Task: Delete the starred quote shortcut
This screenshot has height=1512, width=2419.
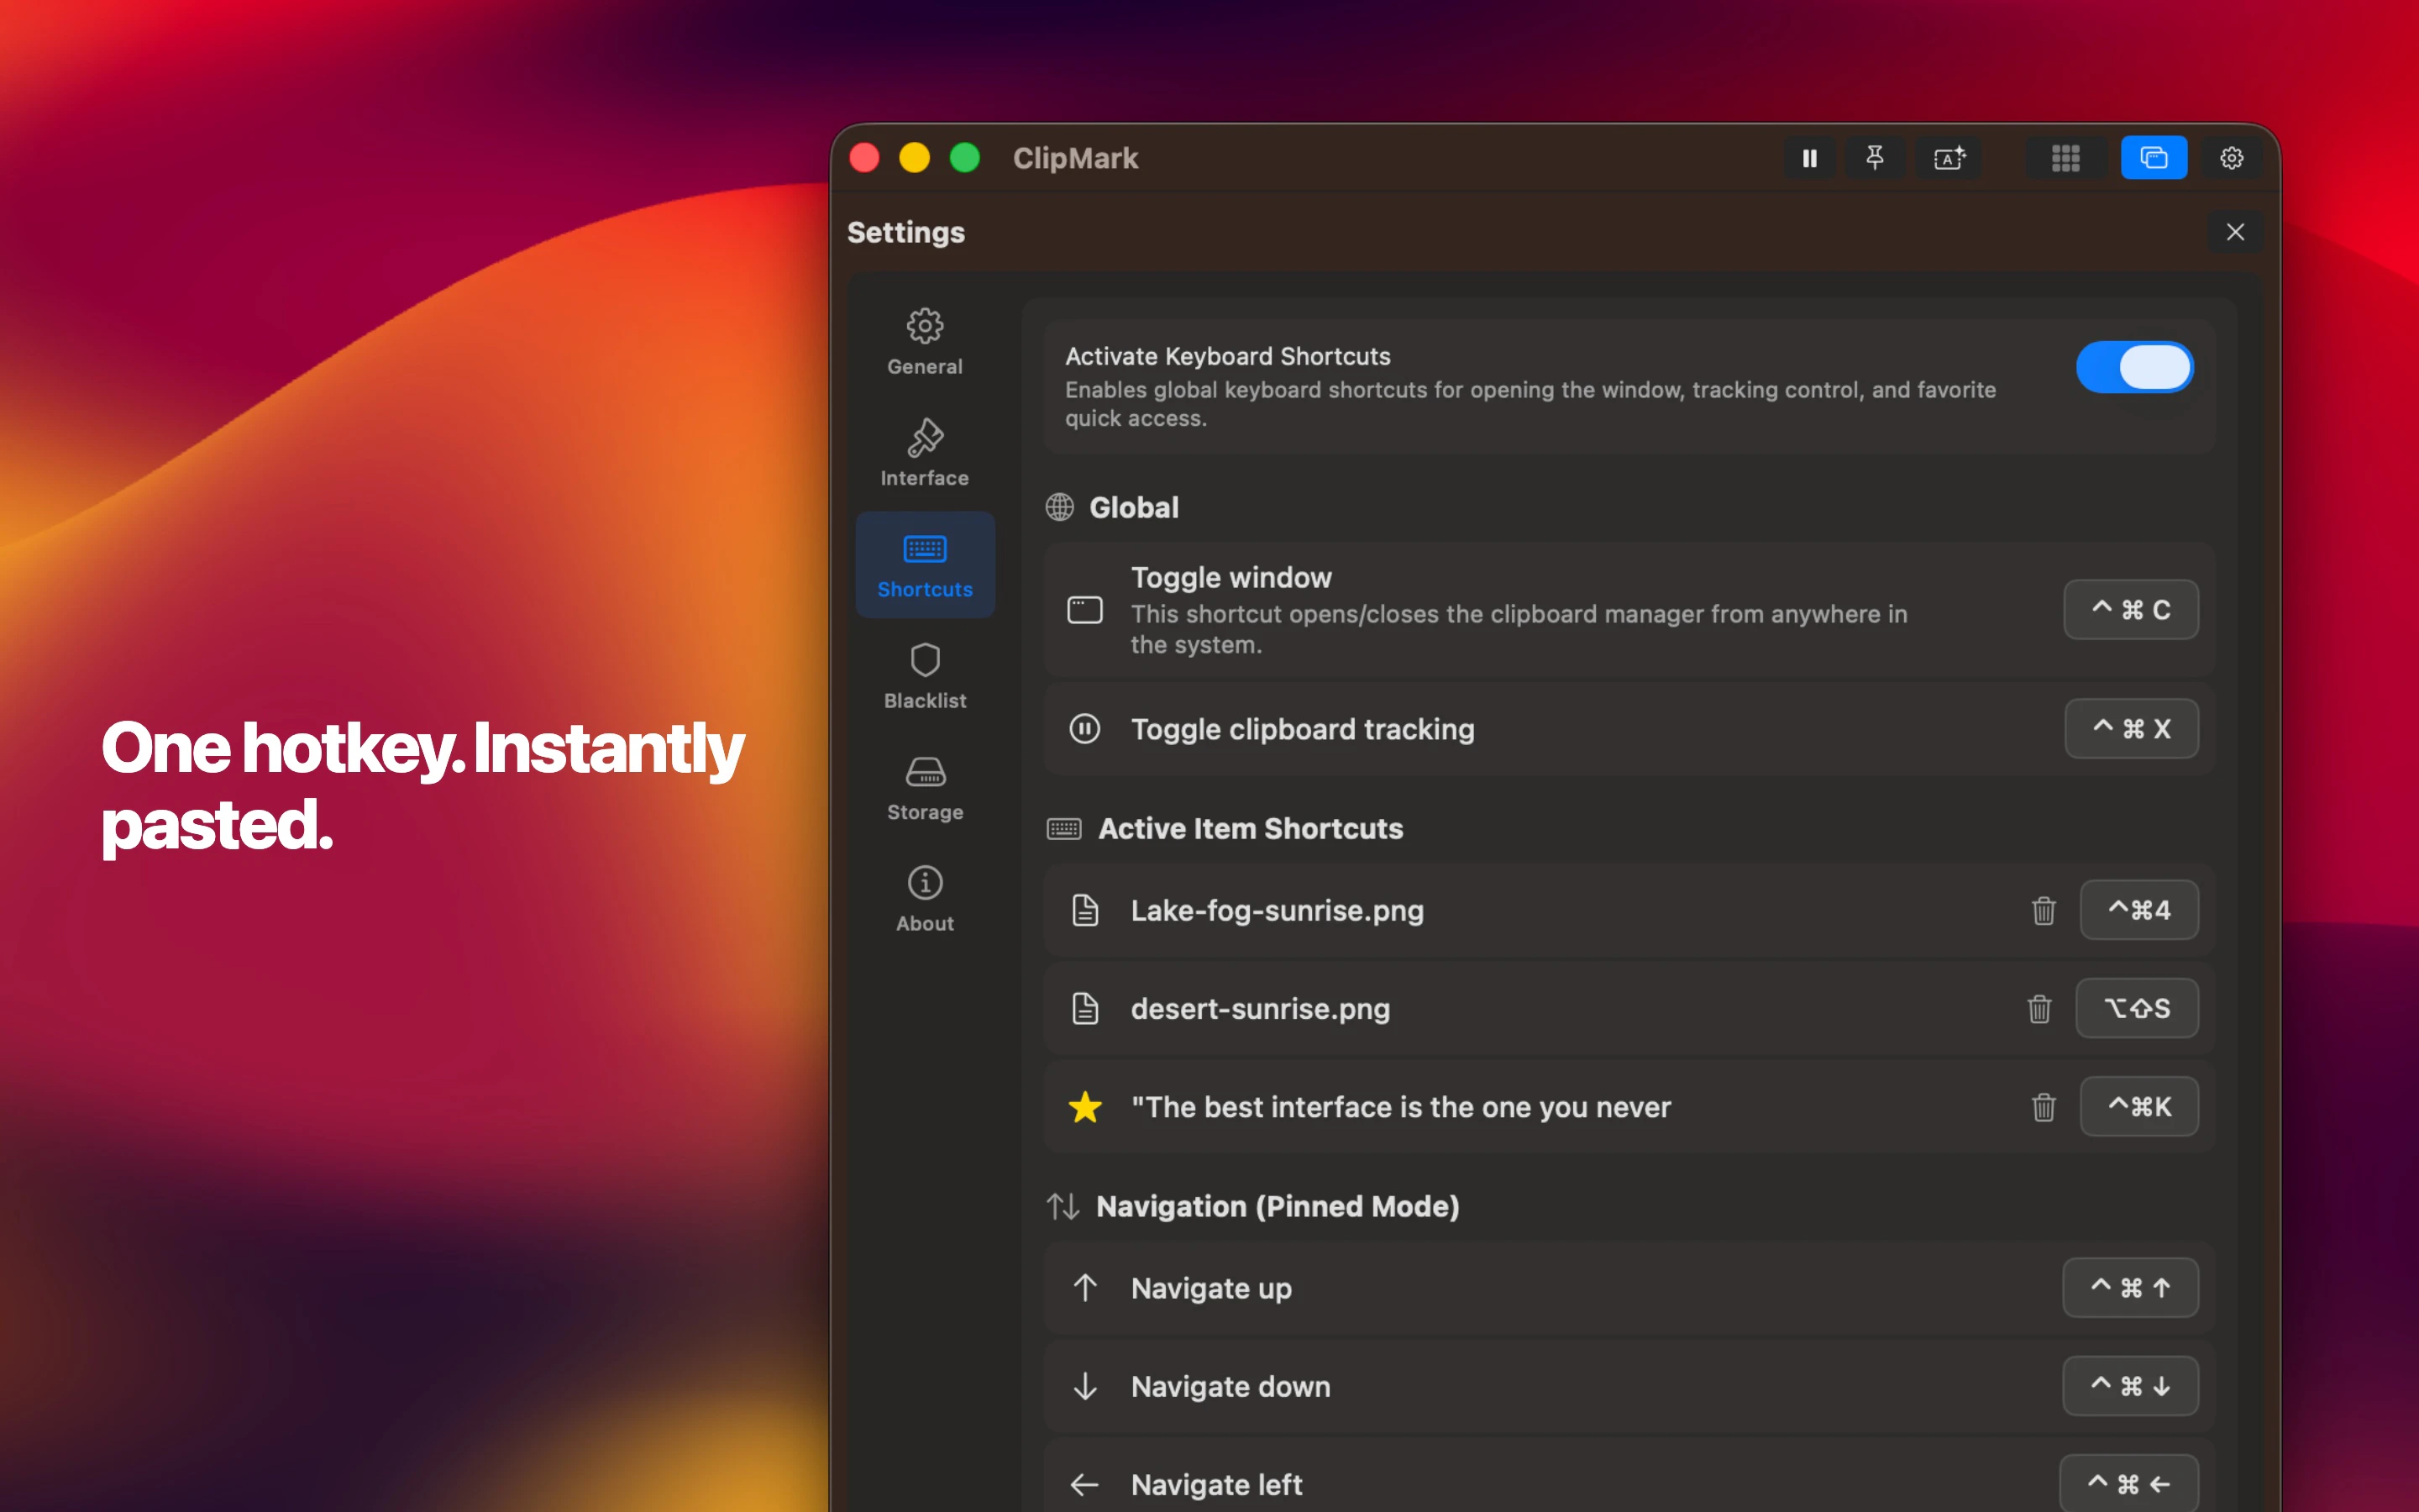Action: point(2044,1107)
